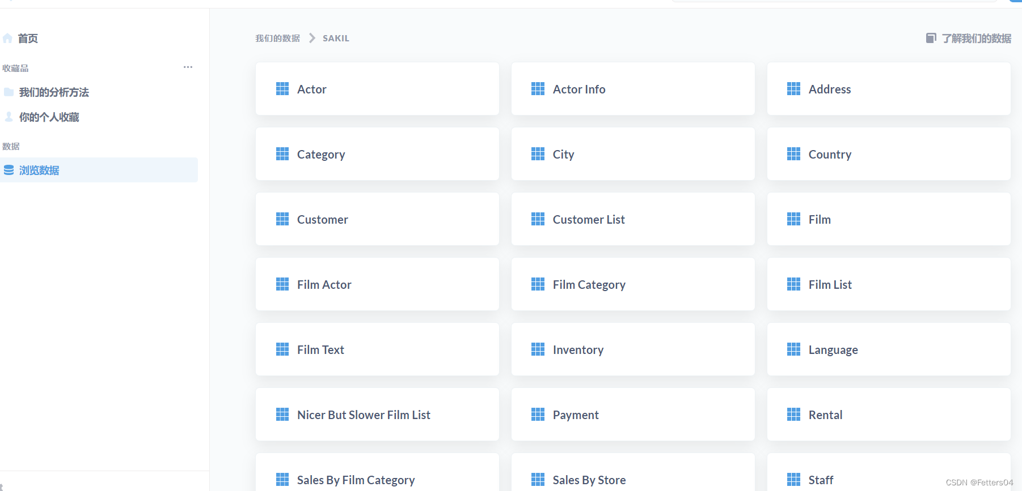The image size is (1022, 491).
Task: Open the Sales By Store table
Action: pyautogui.click(x=633, y=472)
